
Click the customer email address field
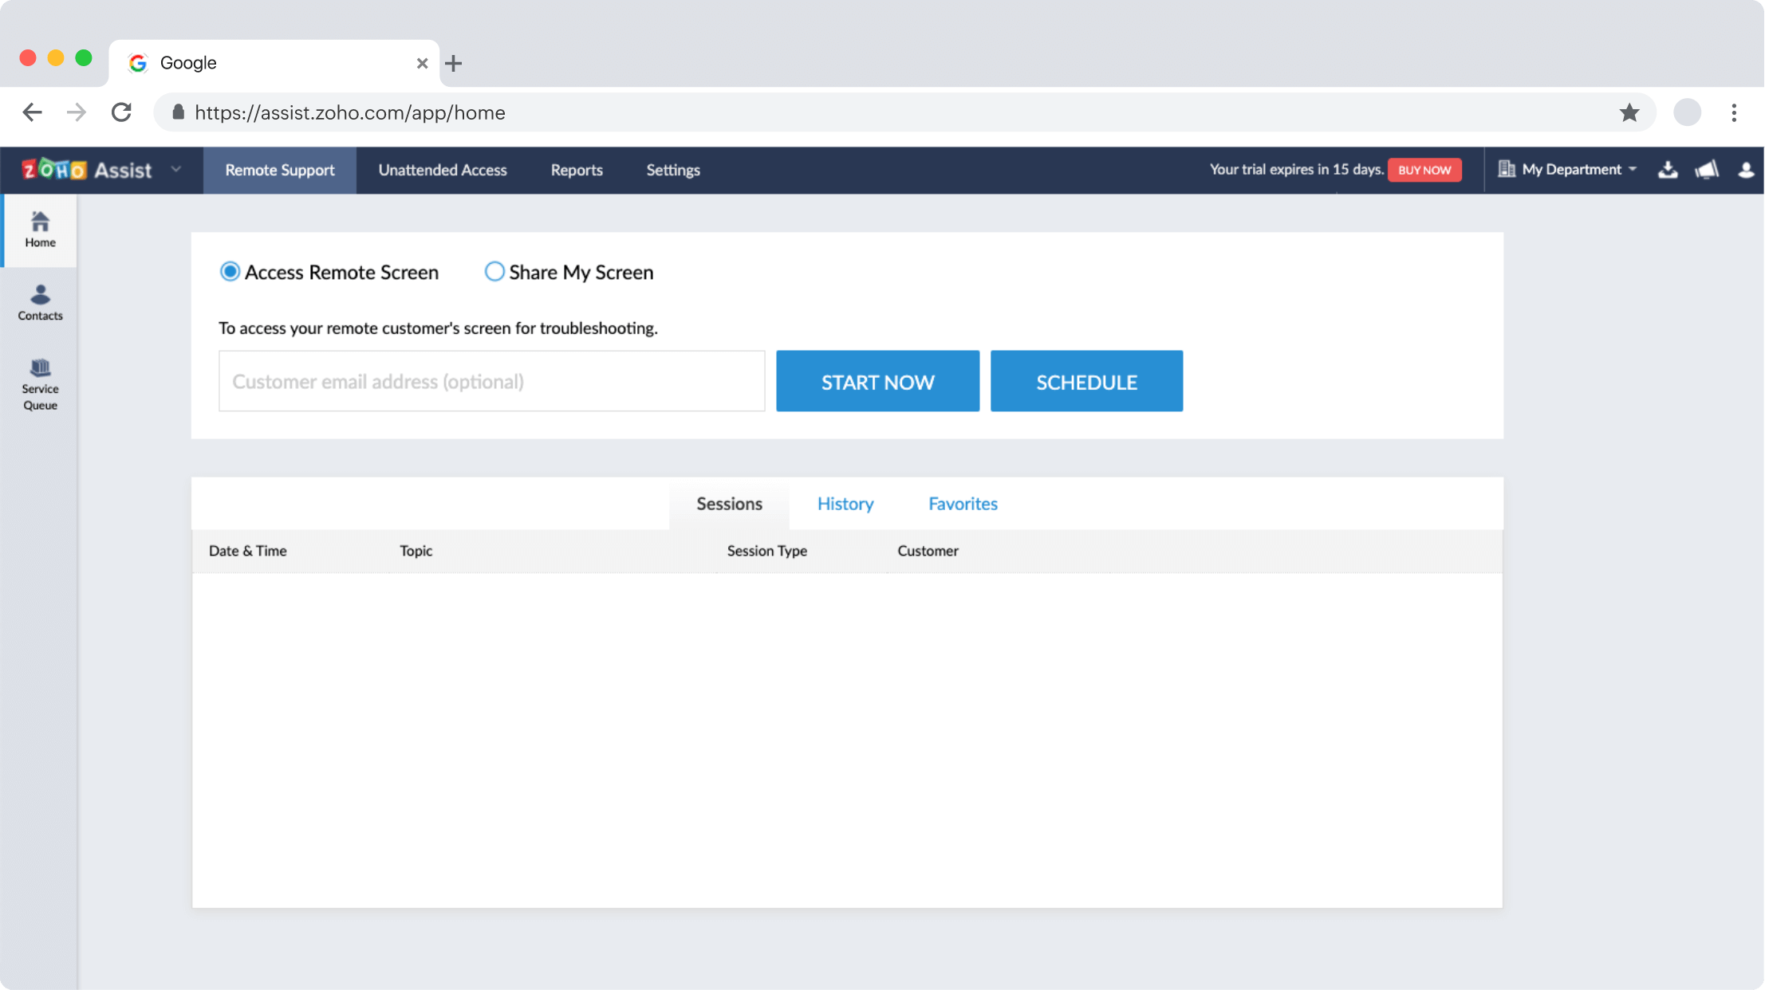(491, 381)
